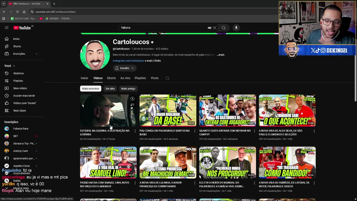
Task: Open a new browser tab
Action: pyautogui.click(x=54, y=4)
